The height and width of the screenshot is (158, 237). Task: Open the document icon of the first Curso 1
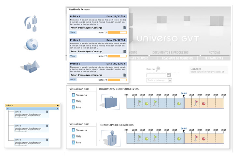point(47,112)
